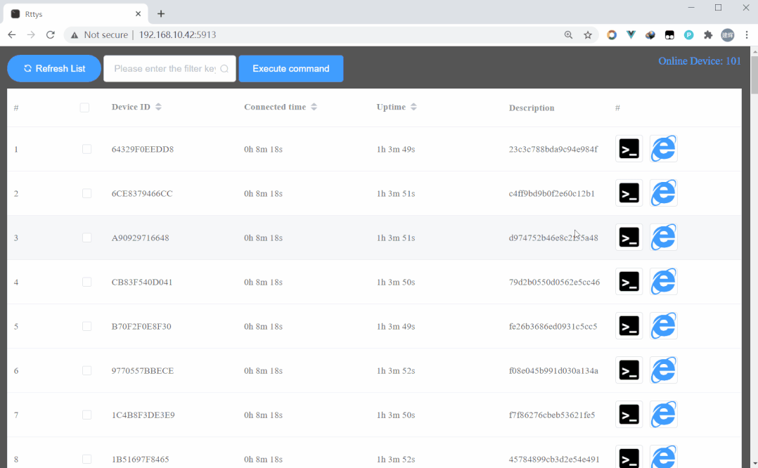The image size is (758, 468).
Task: Open web access icon for CB83F540D041
Action: click(x=663, y=281)
